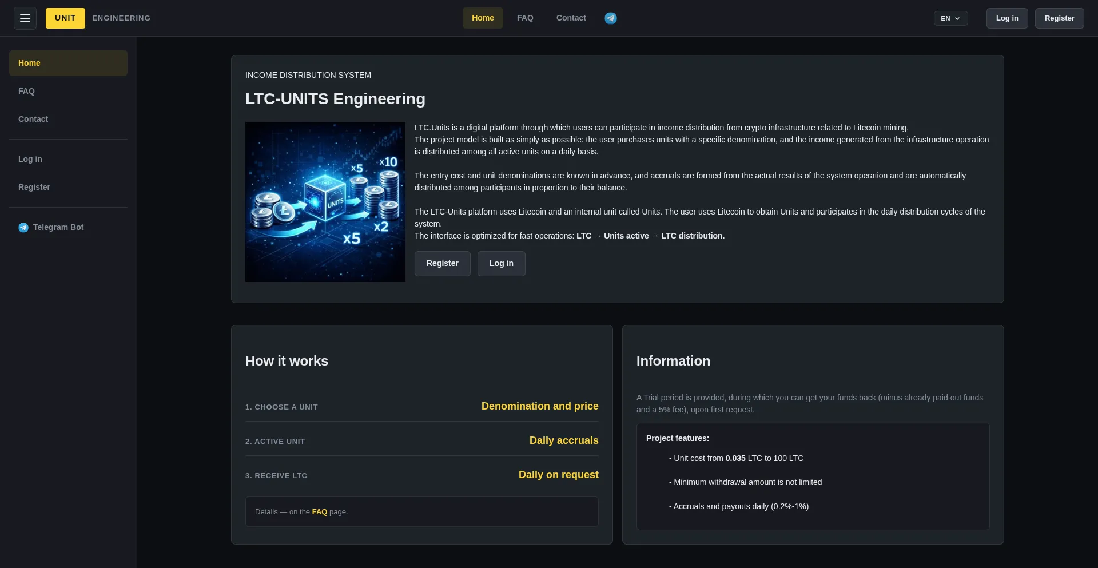Click 'INCOME DISTRIBUTION SYSTEM' label

(x=308, y=75)
